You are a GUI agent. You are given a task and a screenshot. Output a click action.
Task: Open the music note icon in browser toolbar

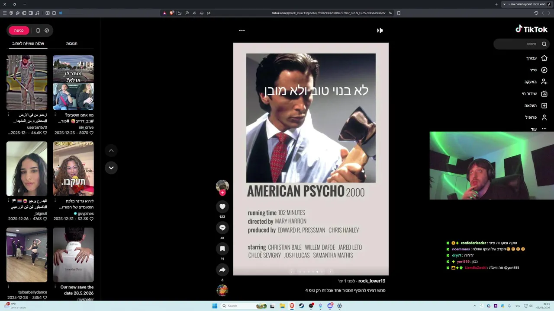tap(37, 13)
